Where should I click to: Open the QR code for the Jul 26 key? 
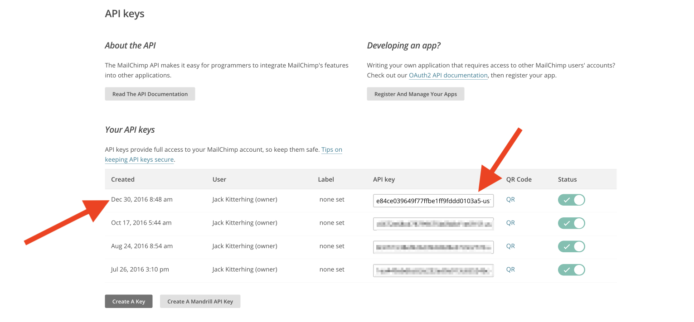coord(510,269)
